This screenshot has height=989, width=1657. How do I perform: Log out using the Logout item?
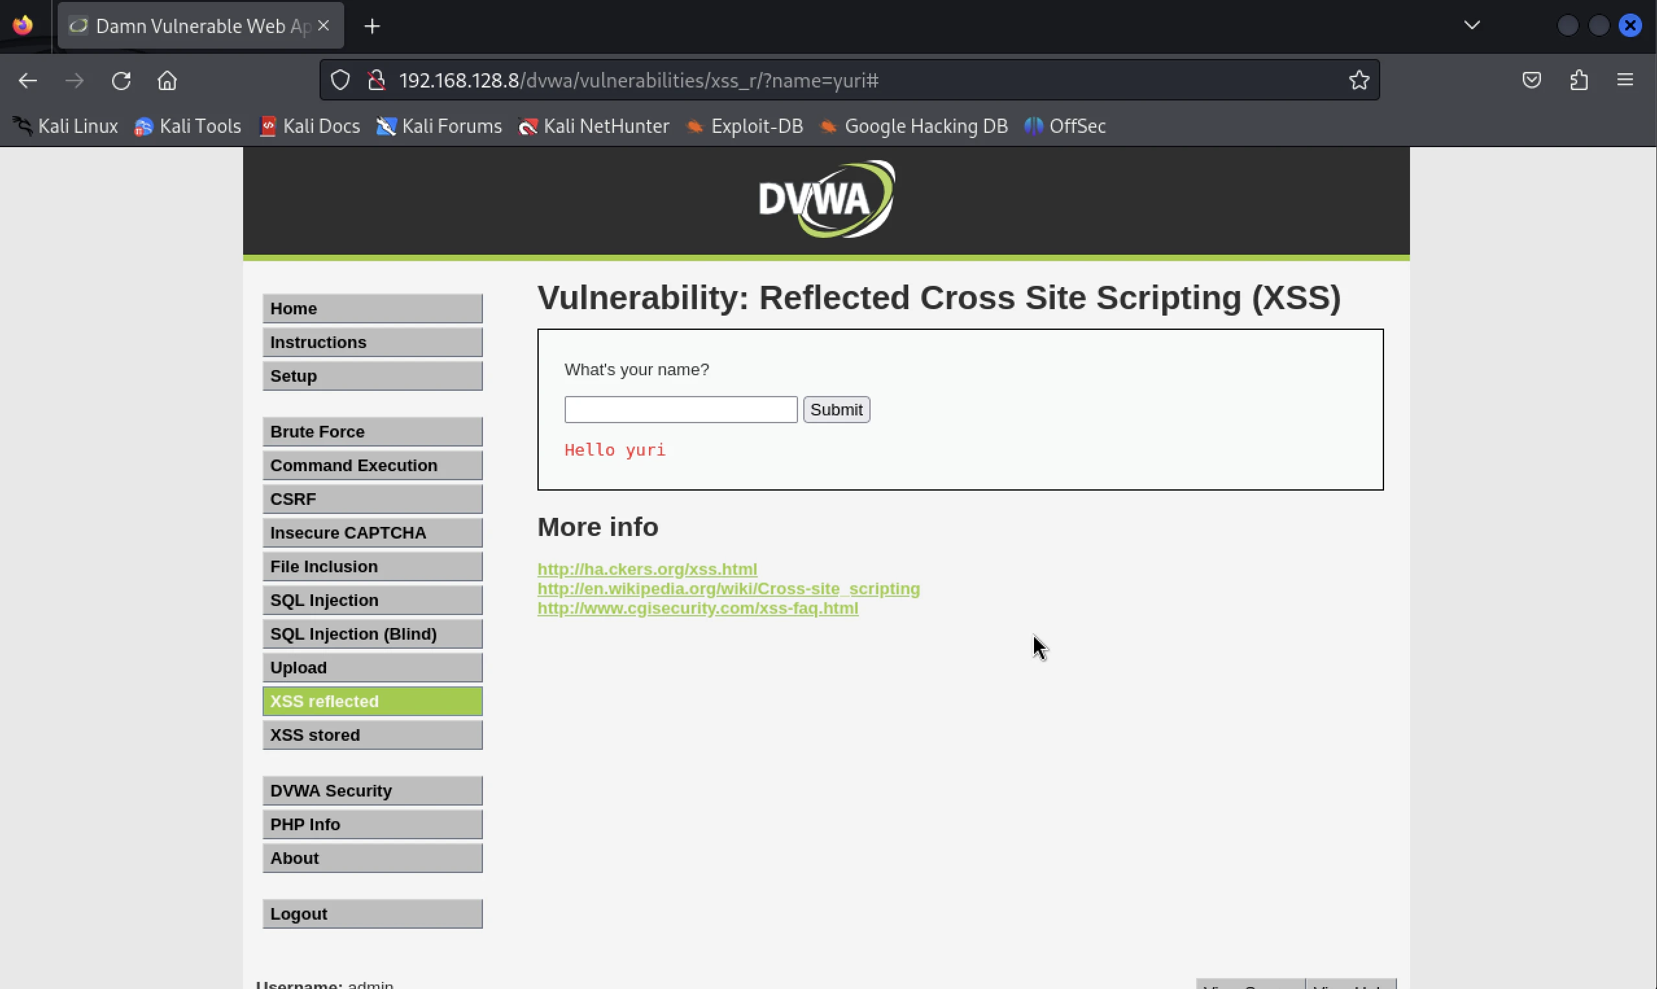[x=373, y=914]
